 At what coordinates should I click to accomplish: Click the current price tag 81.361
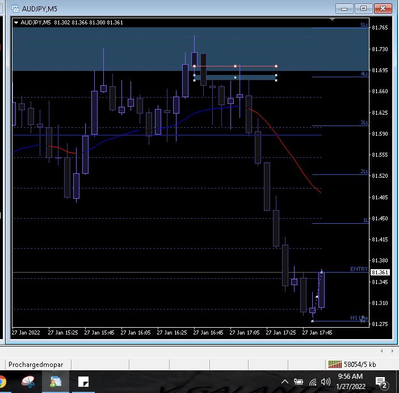(380, 272)
